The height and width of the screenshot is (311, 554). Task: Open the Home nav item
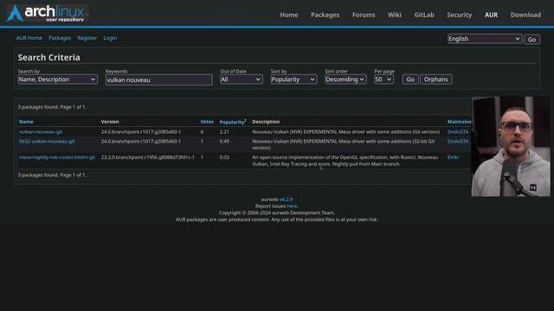288,15
